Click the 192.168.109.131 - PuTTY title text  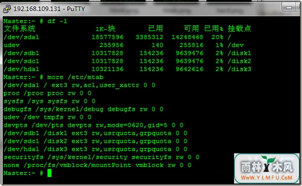[49, 9]
